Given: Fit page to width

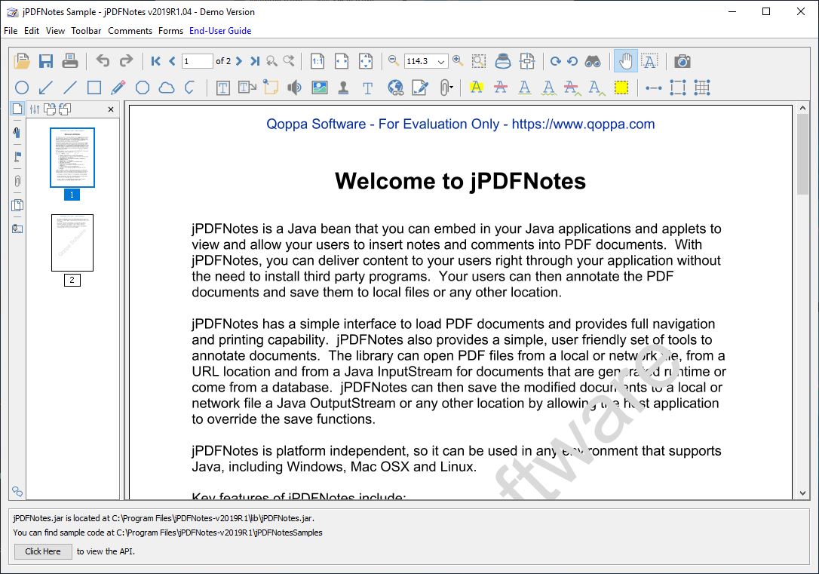Looking at the screenshot, I should tap(342, 61).
